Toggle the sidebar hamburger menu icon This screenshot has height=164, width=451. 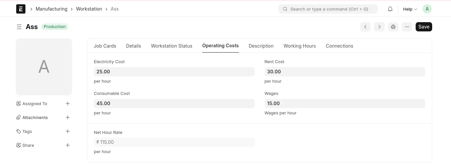pos(19,27)
